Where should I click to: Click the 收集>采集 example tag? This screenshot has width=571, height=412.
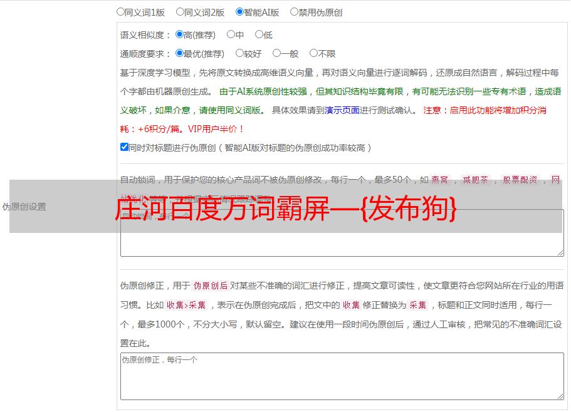[x=186, y=306]
